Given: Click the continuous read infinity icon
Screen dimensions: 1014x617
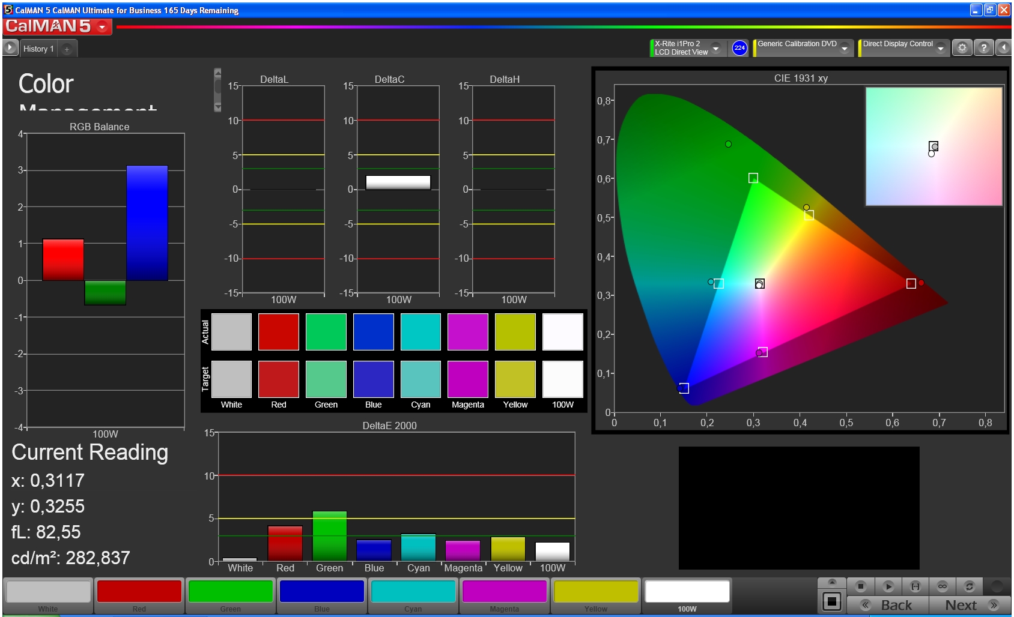Looking at the screenshot, I should (x=943, y=586).
